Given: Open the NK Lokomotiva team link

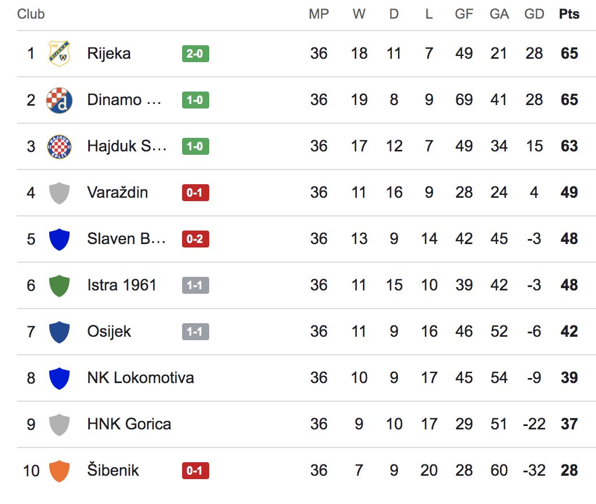Looking at the screenshot, I should [x=140, y=378].
